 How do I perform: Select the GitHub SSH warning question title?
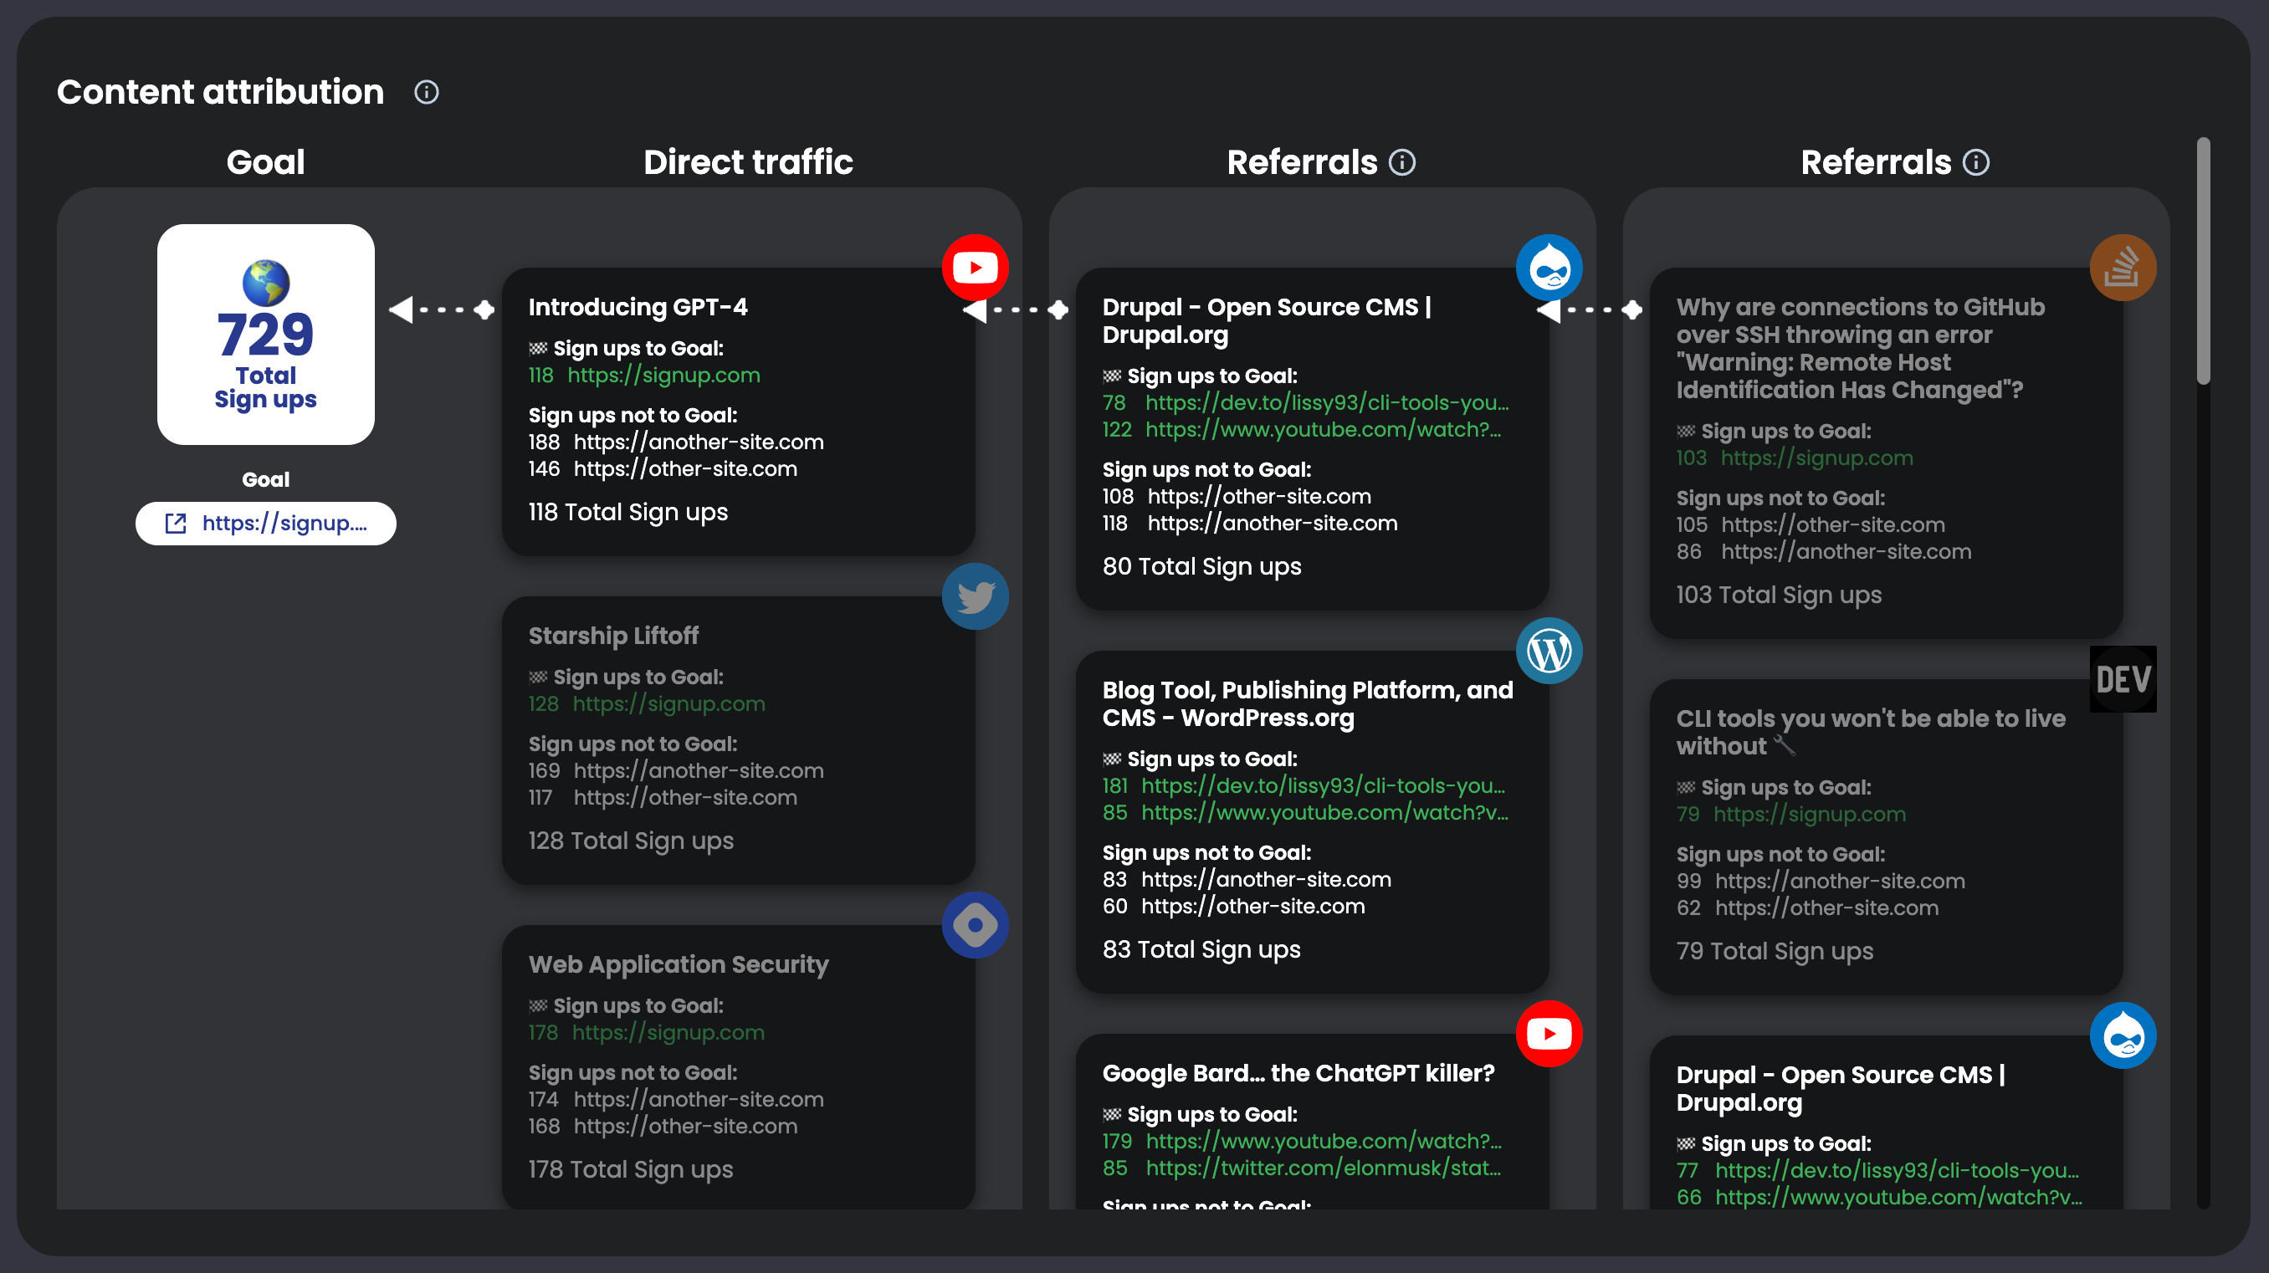[1859, 349]
